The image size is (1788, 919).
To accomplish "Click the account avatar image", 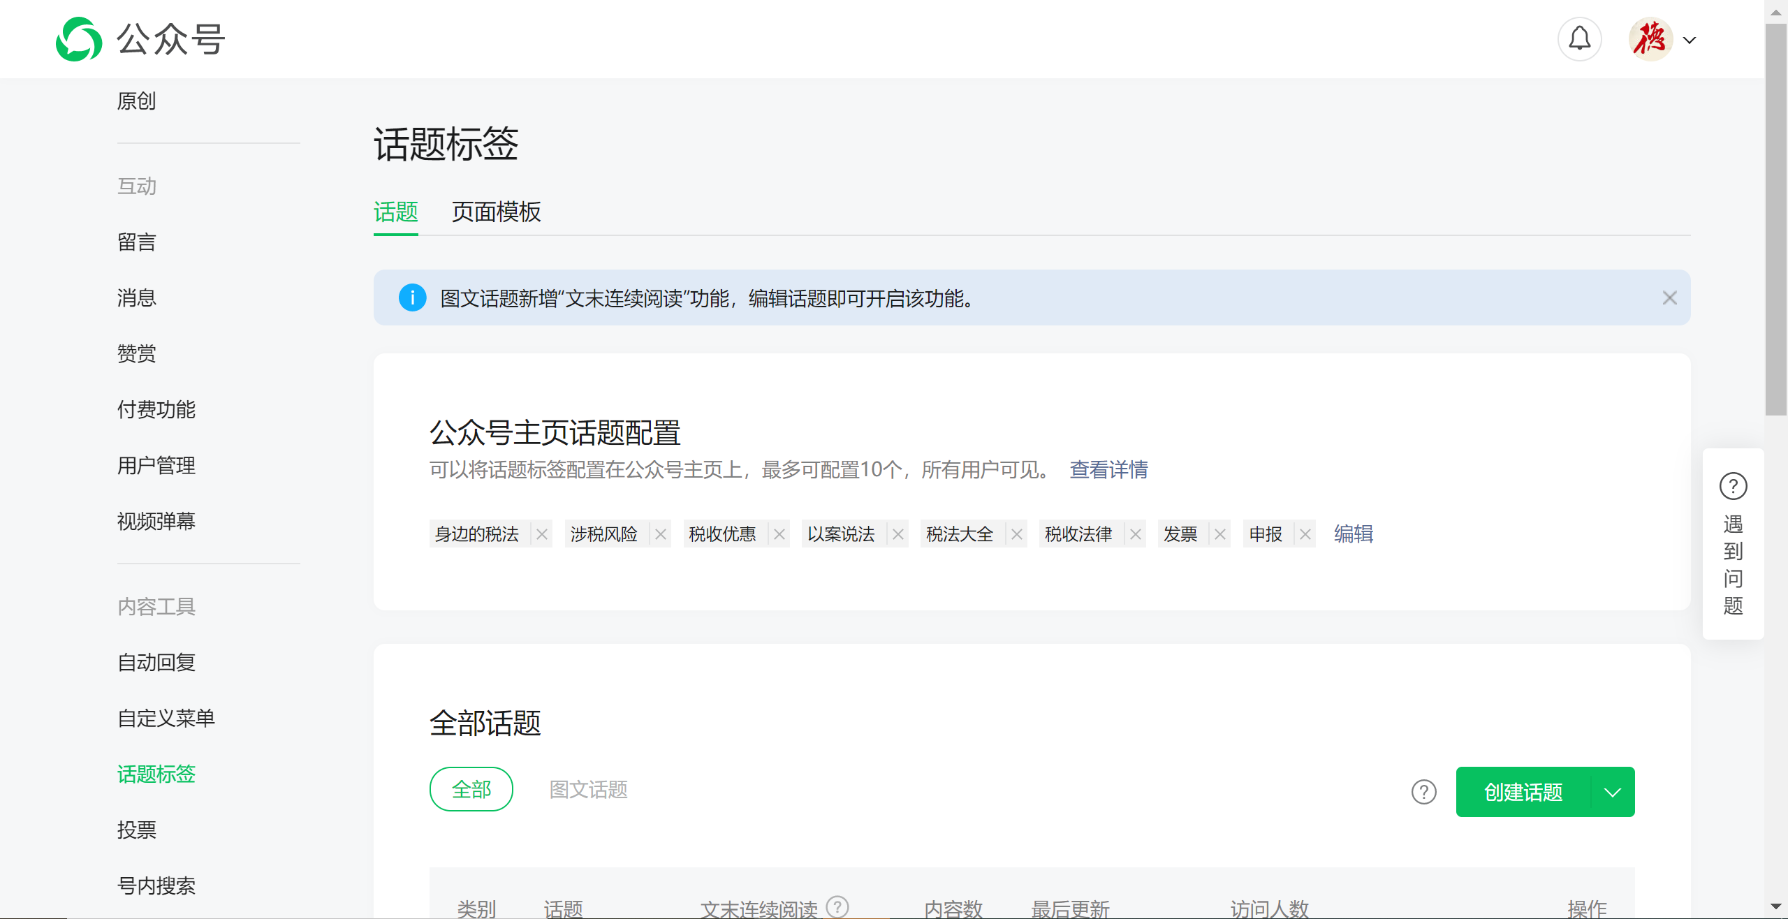I will coord(1650,39).
